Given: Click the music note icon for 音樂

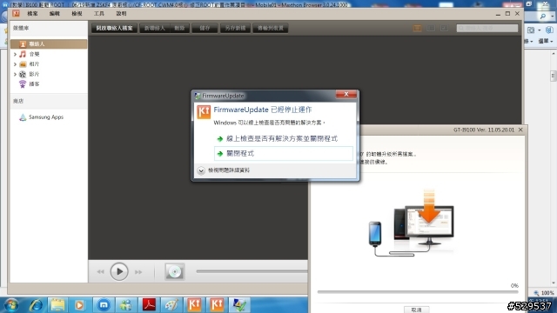Looking at the screenshot, I should 23,54.
